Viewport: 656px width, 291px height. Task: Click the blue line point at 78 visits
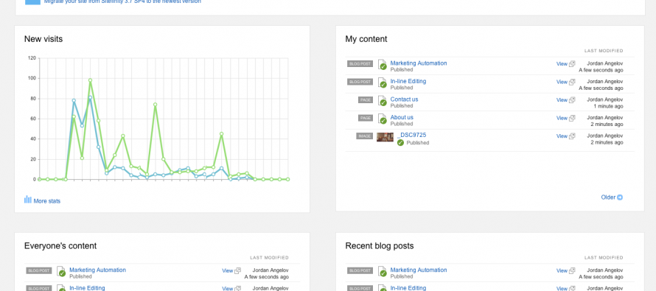(74, 100)
